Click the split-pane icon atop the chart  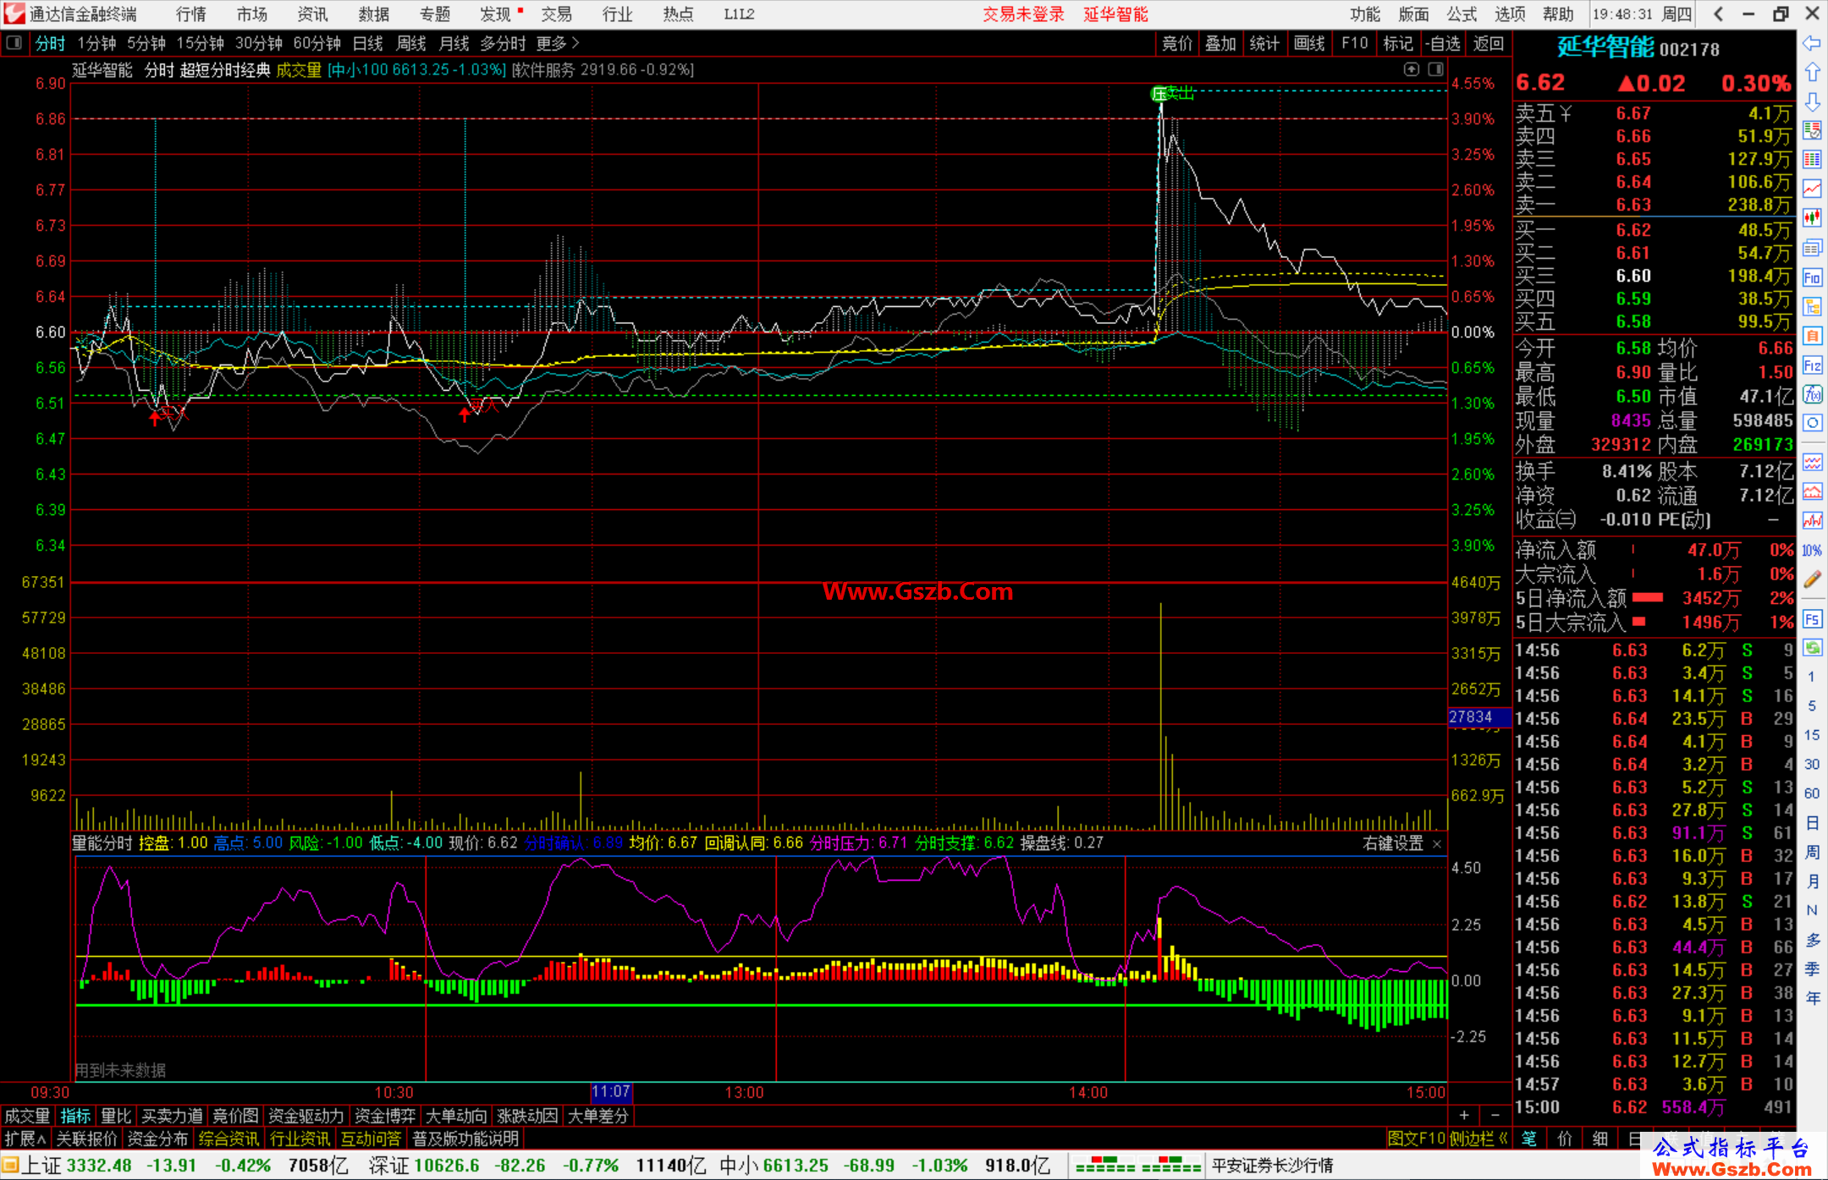[1435, 69]
